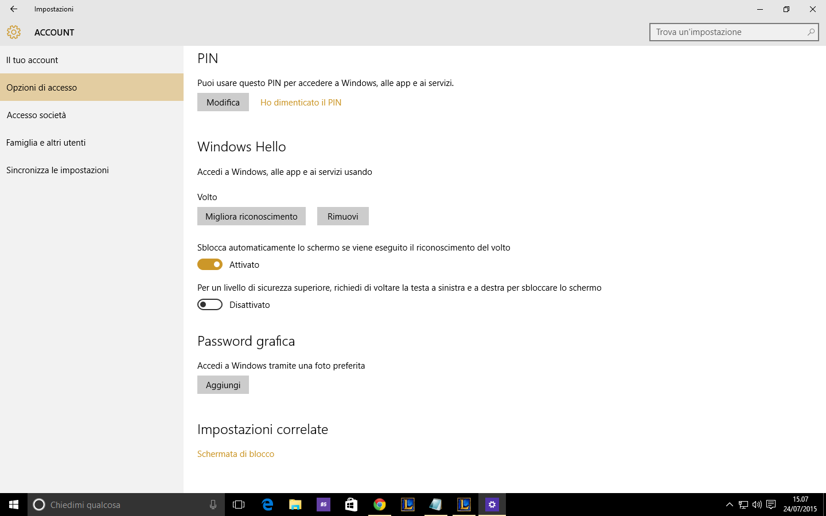Launch Microsoft Edge from taskbar
Viewport: 826px width, 516px height.
(x=267, y=505)
